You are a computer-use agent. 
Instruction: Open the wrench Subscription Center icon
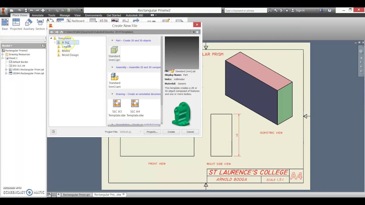275,10
